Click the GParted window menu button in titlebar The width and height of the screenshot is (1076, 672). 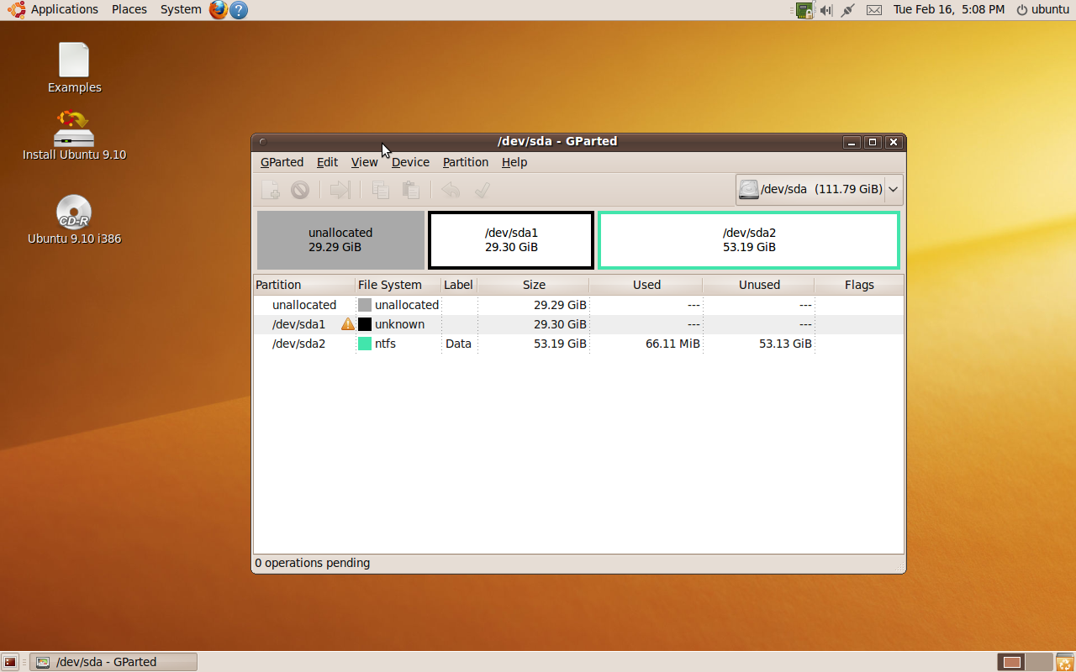click(x=263, y=142)
